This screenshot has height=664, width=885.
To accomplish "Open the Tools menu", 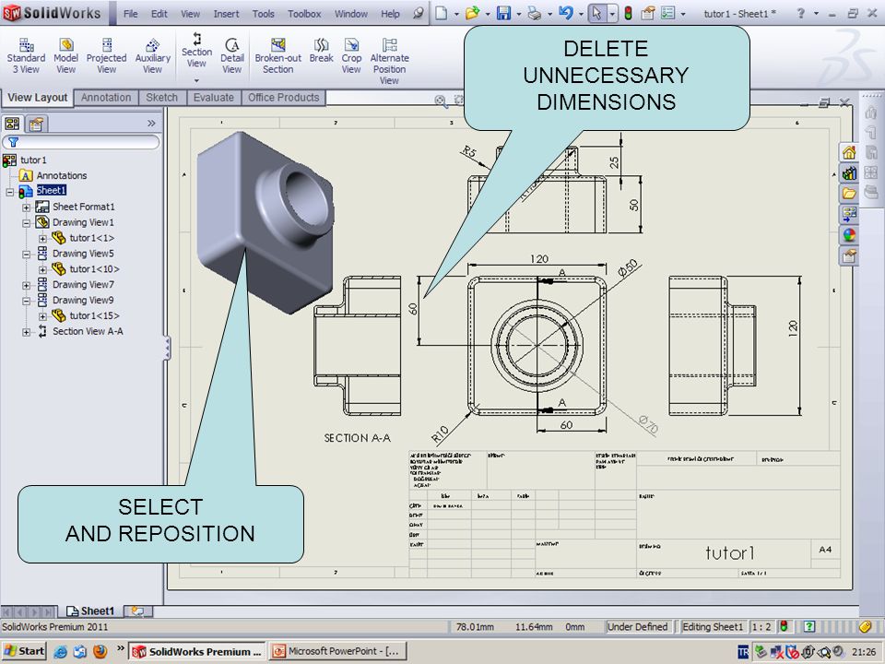I will [263, 14].
